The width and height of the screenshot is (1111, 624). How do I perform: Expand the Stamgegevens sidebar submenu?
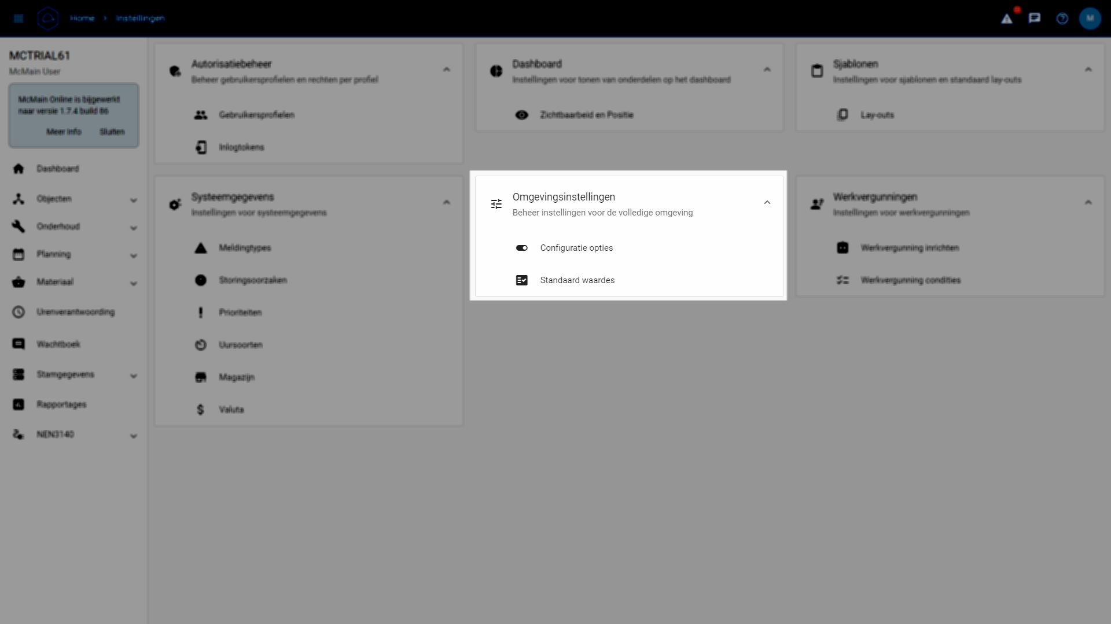point(134,376)
